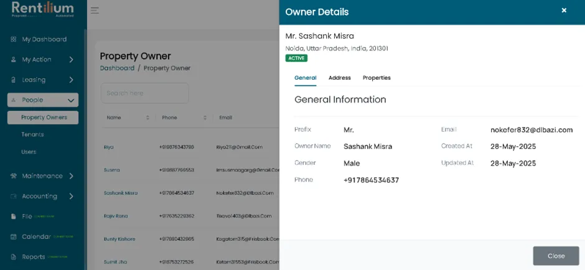Click Riya's phone number +919876343798
The height and width of the screenshot is (270, 585).
pyautogui.click(x=177, y=147)
